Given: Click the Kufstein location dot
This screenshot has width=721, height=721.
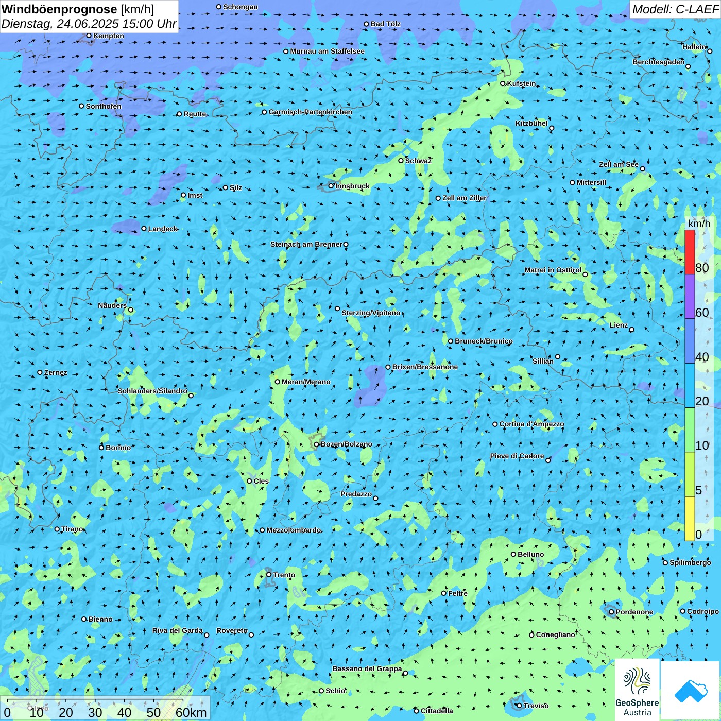Looking at the screenshot, I should tap(503, 83).
